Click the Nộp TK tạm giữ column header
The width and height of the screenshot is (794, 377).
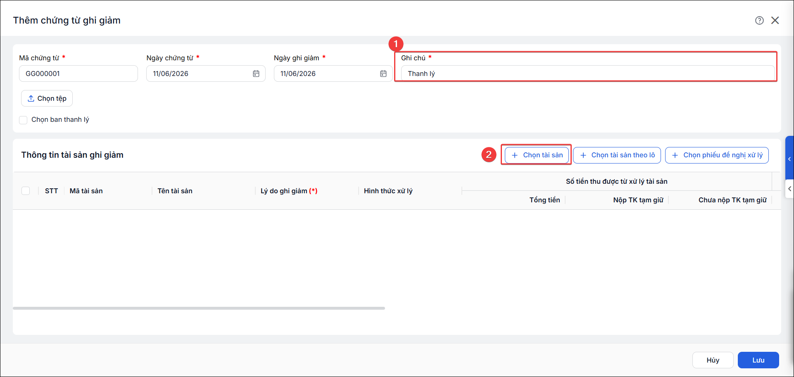pyautogui.click(x=638, y=200)
